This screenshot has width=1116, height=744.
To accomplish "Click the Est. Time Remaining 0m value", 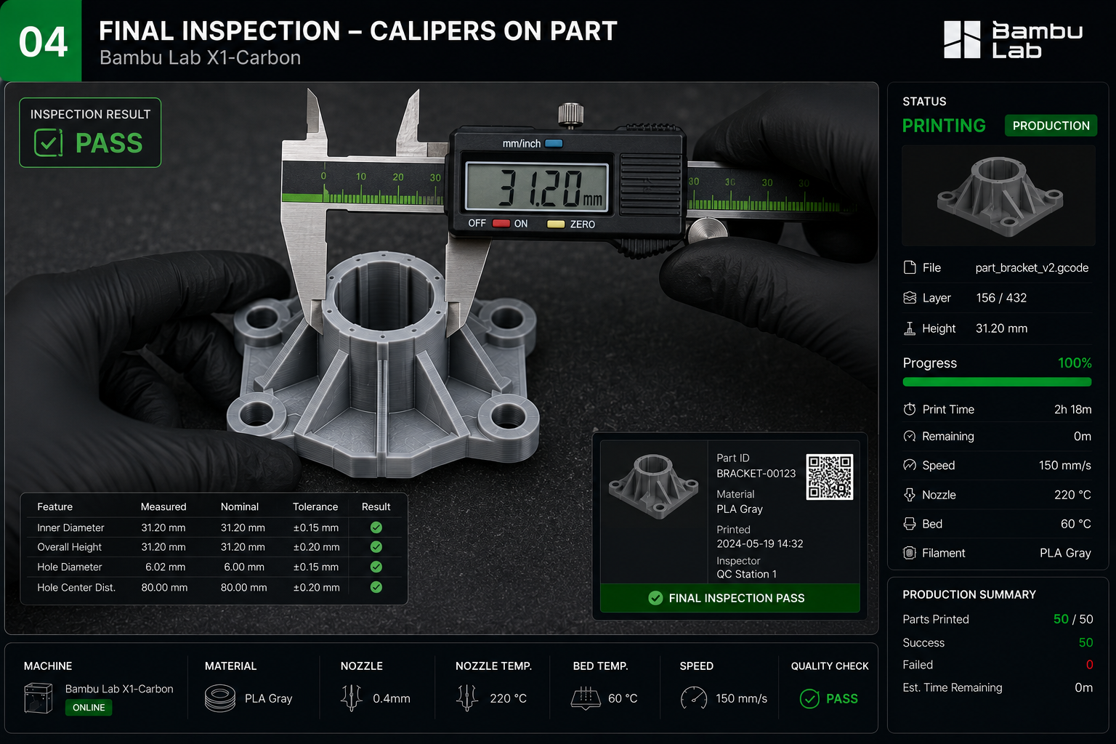I will point(1083,687).
